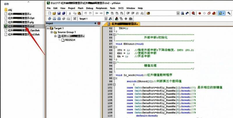The image size is (233, 118).
Task: Start the debug session magnifier icon
Action: pyautogui.click(x=193, y=13)
